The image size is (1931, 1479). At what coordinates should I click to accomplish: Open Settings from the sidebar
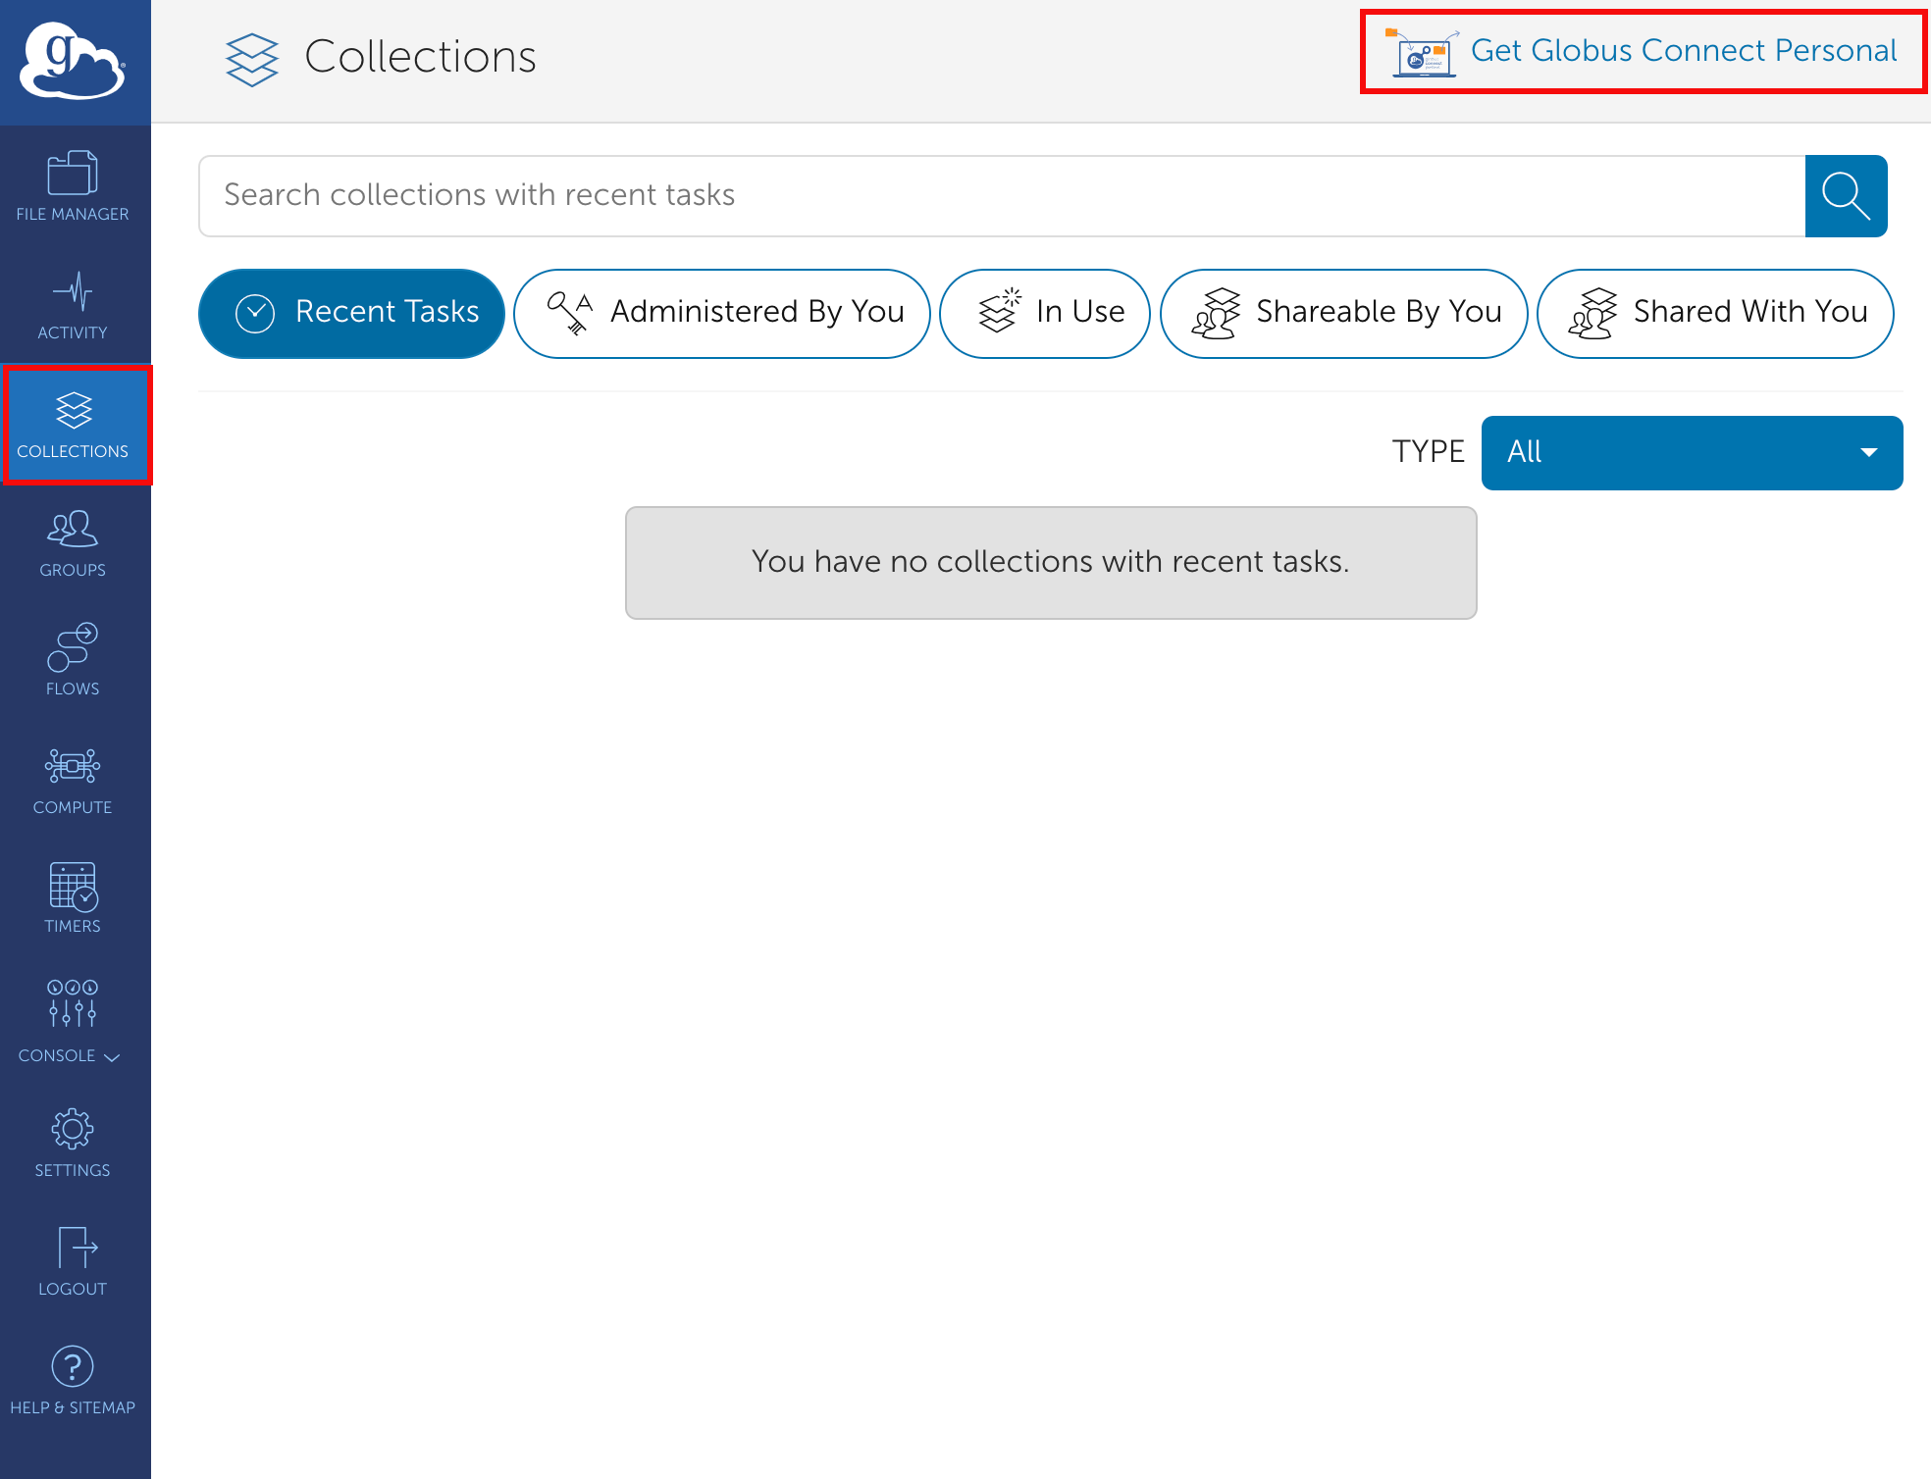pyautogui.click(x=73, y=1144)
